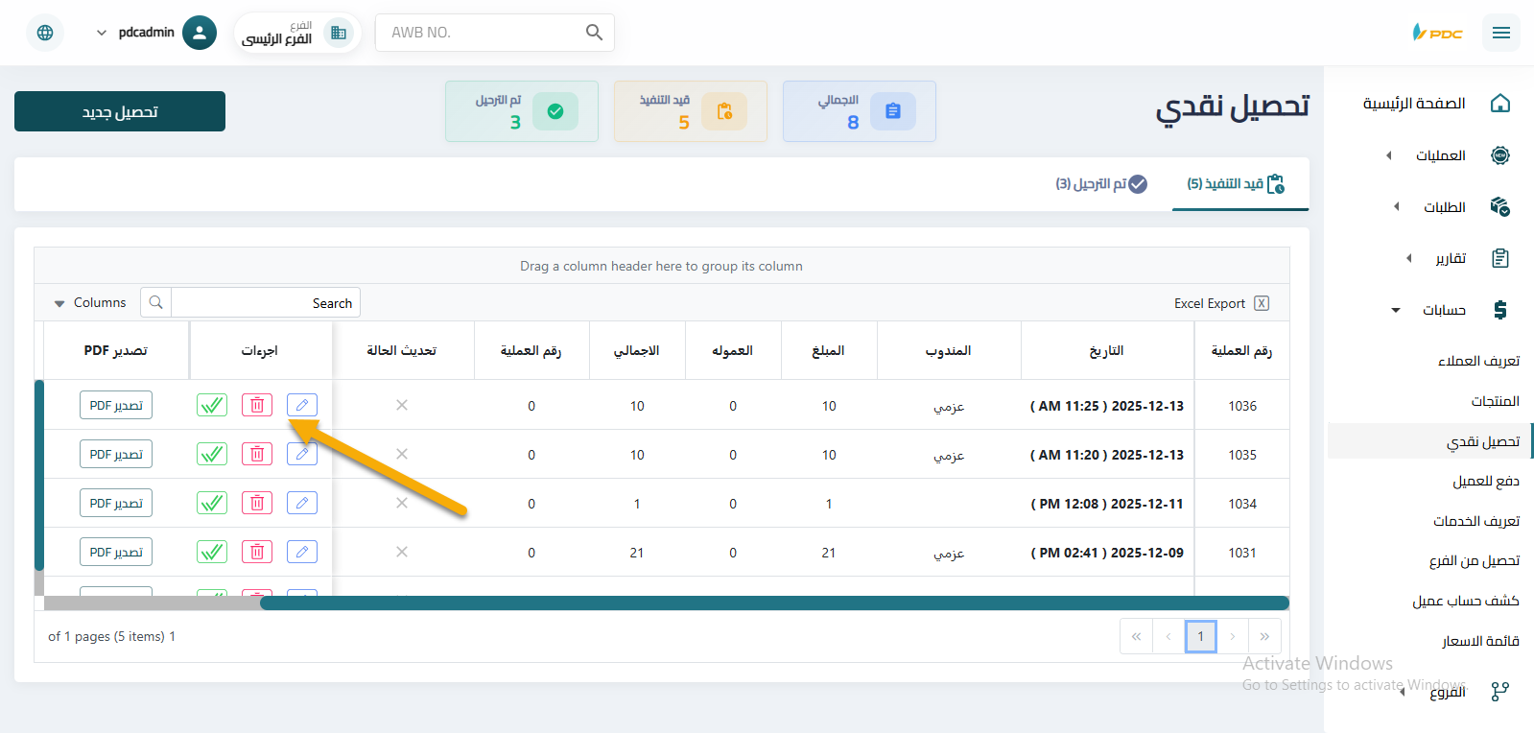Switch to the تم الترحيل (3) tab

point(1100,184)
